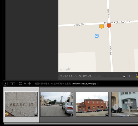Click the blue bus stop icon on map
This screenshot has width=138, height=126.
97,36
